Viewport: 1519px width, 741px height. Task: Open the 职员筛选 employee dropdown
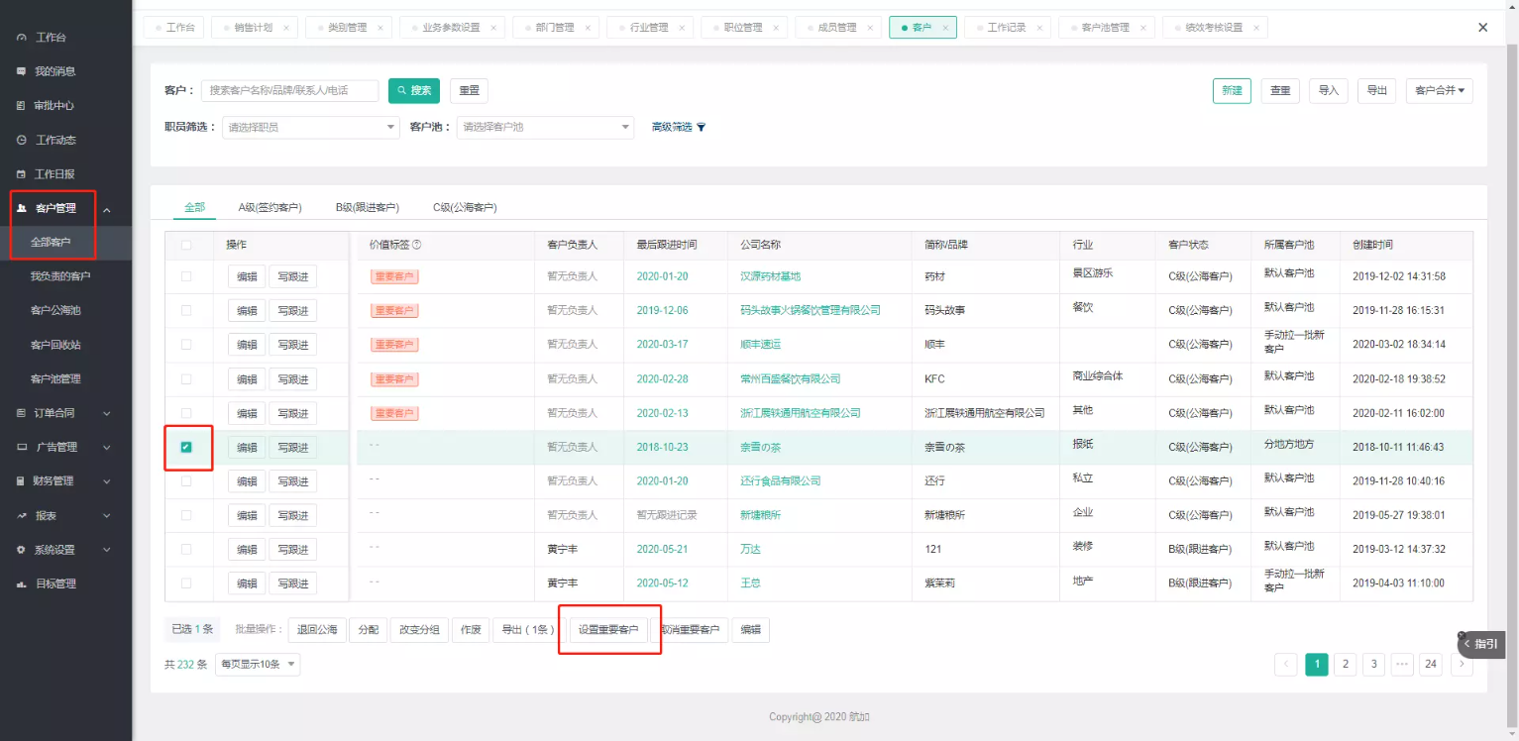(310, 127)
